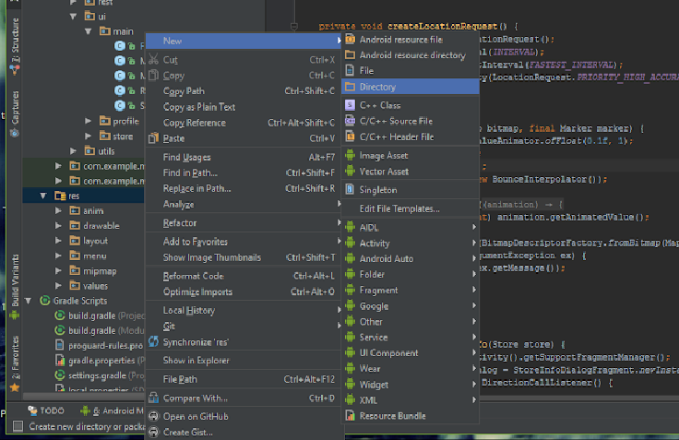This screenshot has height=440, width=679.
Task: Click the proguard-rules.pro file icon
Action: pyautogui.click(x=60, y=345)
